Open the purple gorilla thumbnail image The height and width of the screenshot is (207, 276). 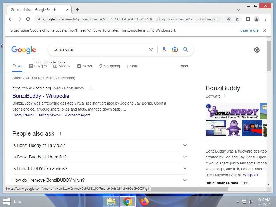coord(234,128)
